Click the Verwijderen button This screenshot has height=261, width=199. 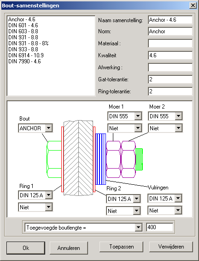(x=171, y=247)
